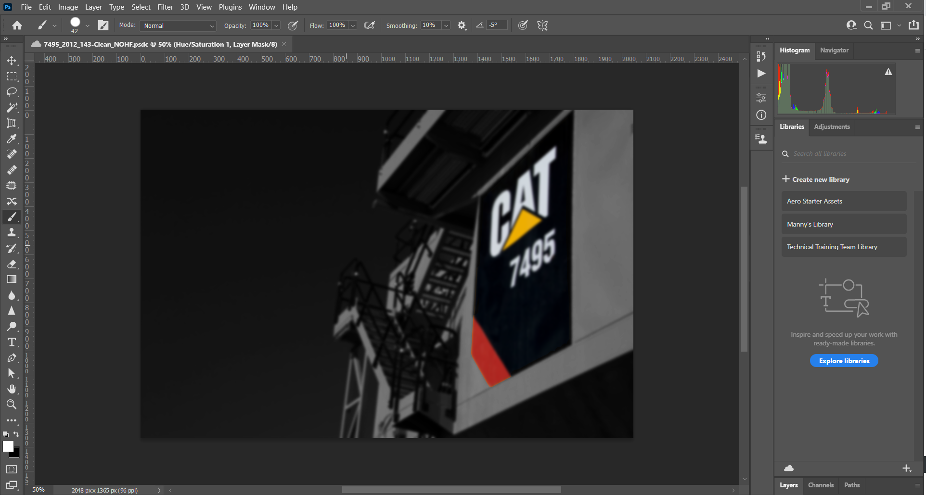Select the Move tool
Image resolution: width=926 pixels, height=495 pixels.
12,61
